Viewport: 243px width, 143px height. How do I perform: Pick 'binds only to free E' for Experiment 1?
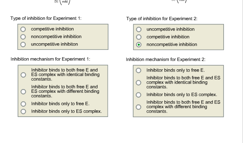click(23, 104)
